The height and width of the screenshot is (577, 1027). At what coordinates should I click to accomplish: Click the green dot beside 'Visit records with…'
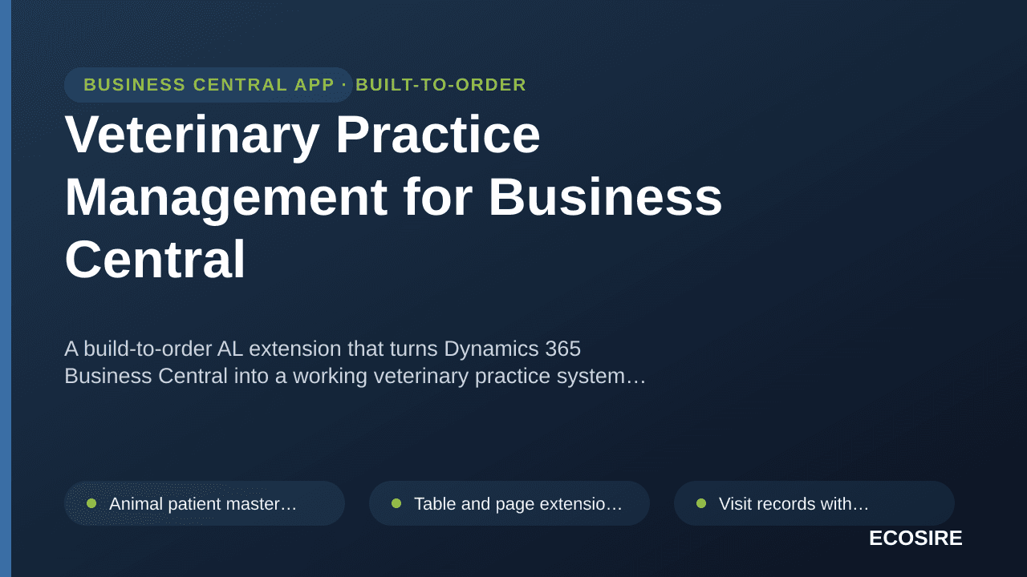(x=701, y=503)
